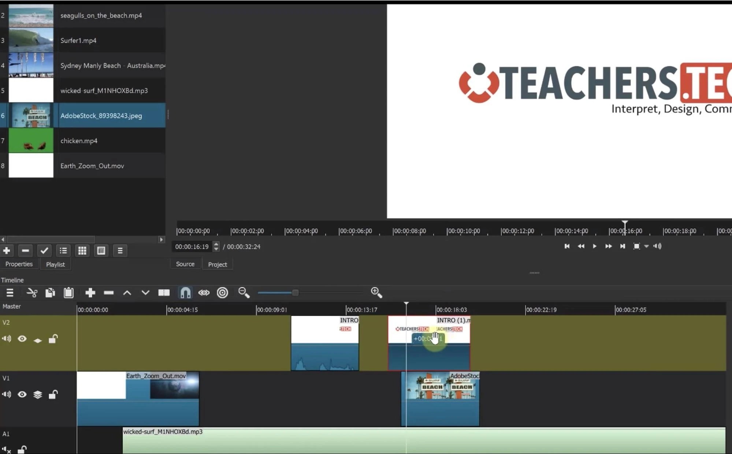
Task: Click the Playlist panel button
Action: point(55,264)
